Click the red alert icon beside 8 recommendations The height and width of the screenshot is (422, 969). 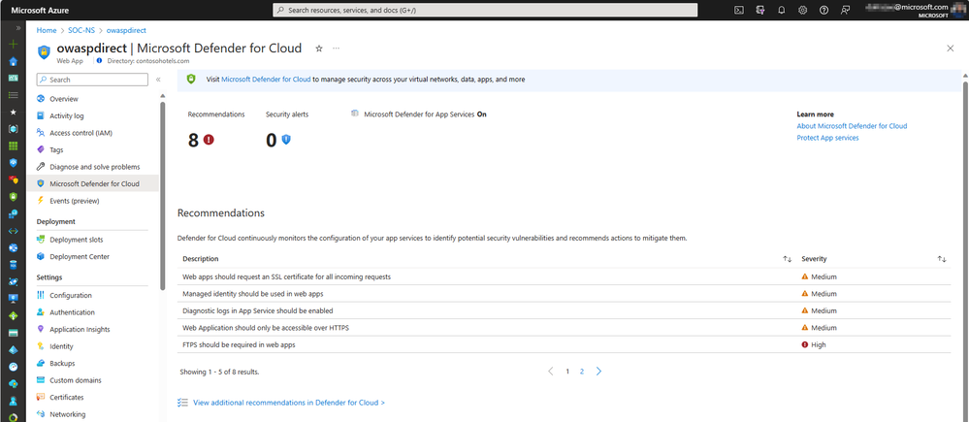209,140
